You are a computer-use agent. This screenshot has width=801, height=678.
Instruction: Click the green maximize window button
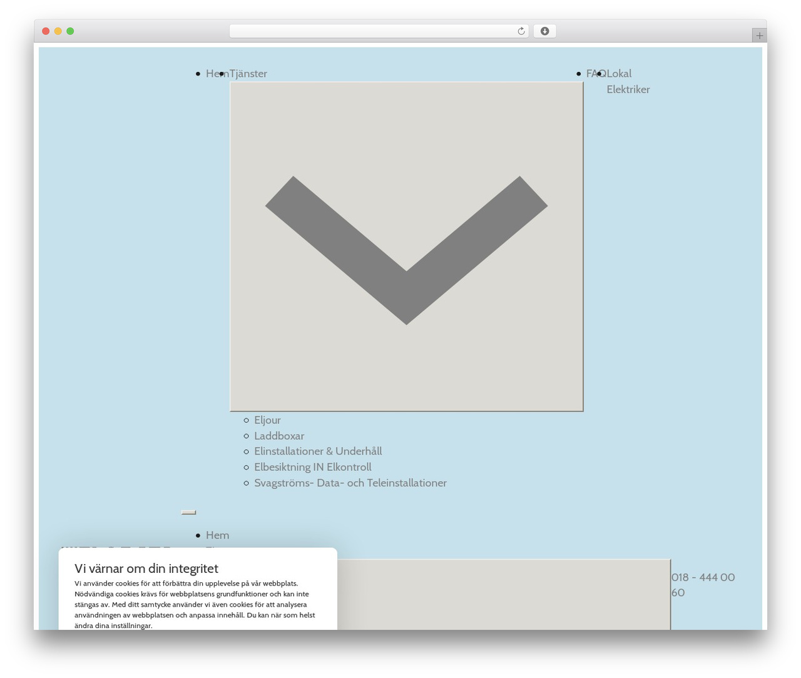70,31
